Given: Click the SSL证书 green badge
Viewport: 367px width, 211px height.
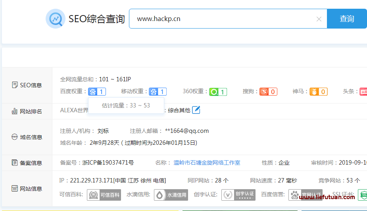Looking at the screenshot, I should click(363, 195).
